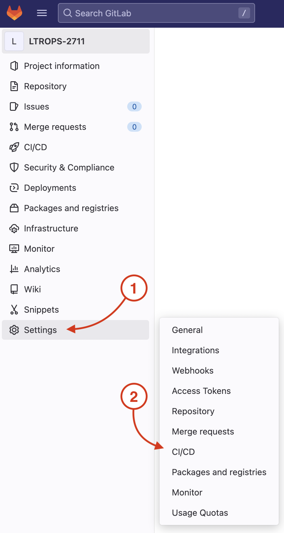Open the hamburger main menu
This screenshot has height=533, width=284.
[42, 13]
